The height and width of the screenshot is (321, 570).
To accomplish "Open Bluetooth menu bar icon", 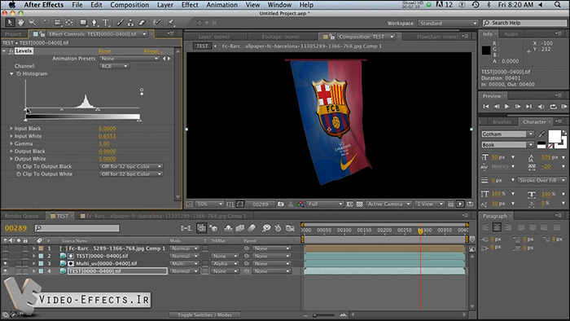I will click(x=489, y=5).
